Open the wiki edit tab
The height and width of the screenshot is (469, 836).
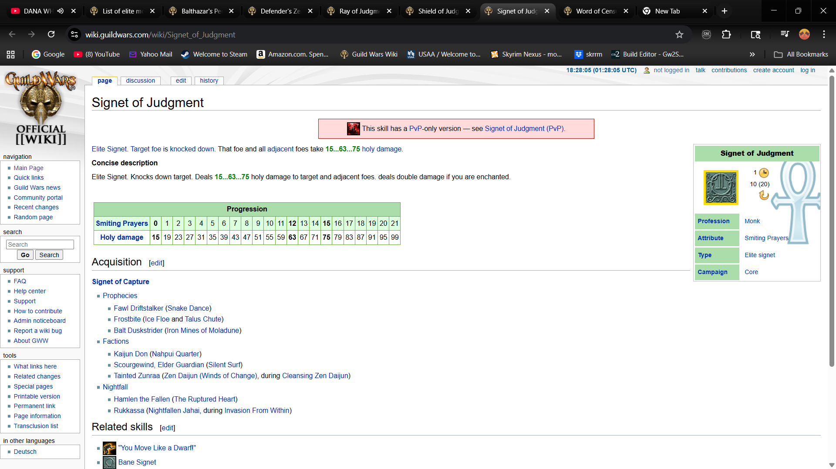[181, 81]
